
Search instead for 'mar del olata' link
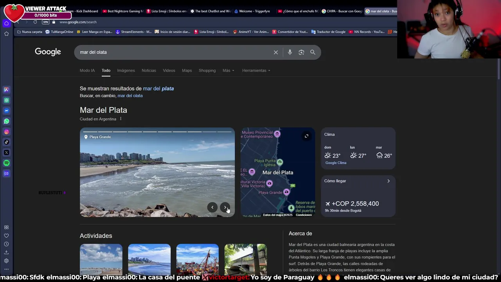click(x=130, y=96)
